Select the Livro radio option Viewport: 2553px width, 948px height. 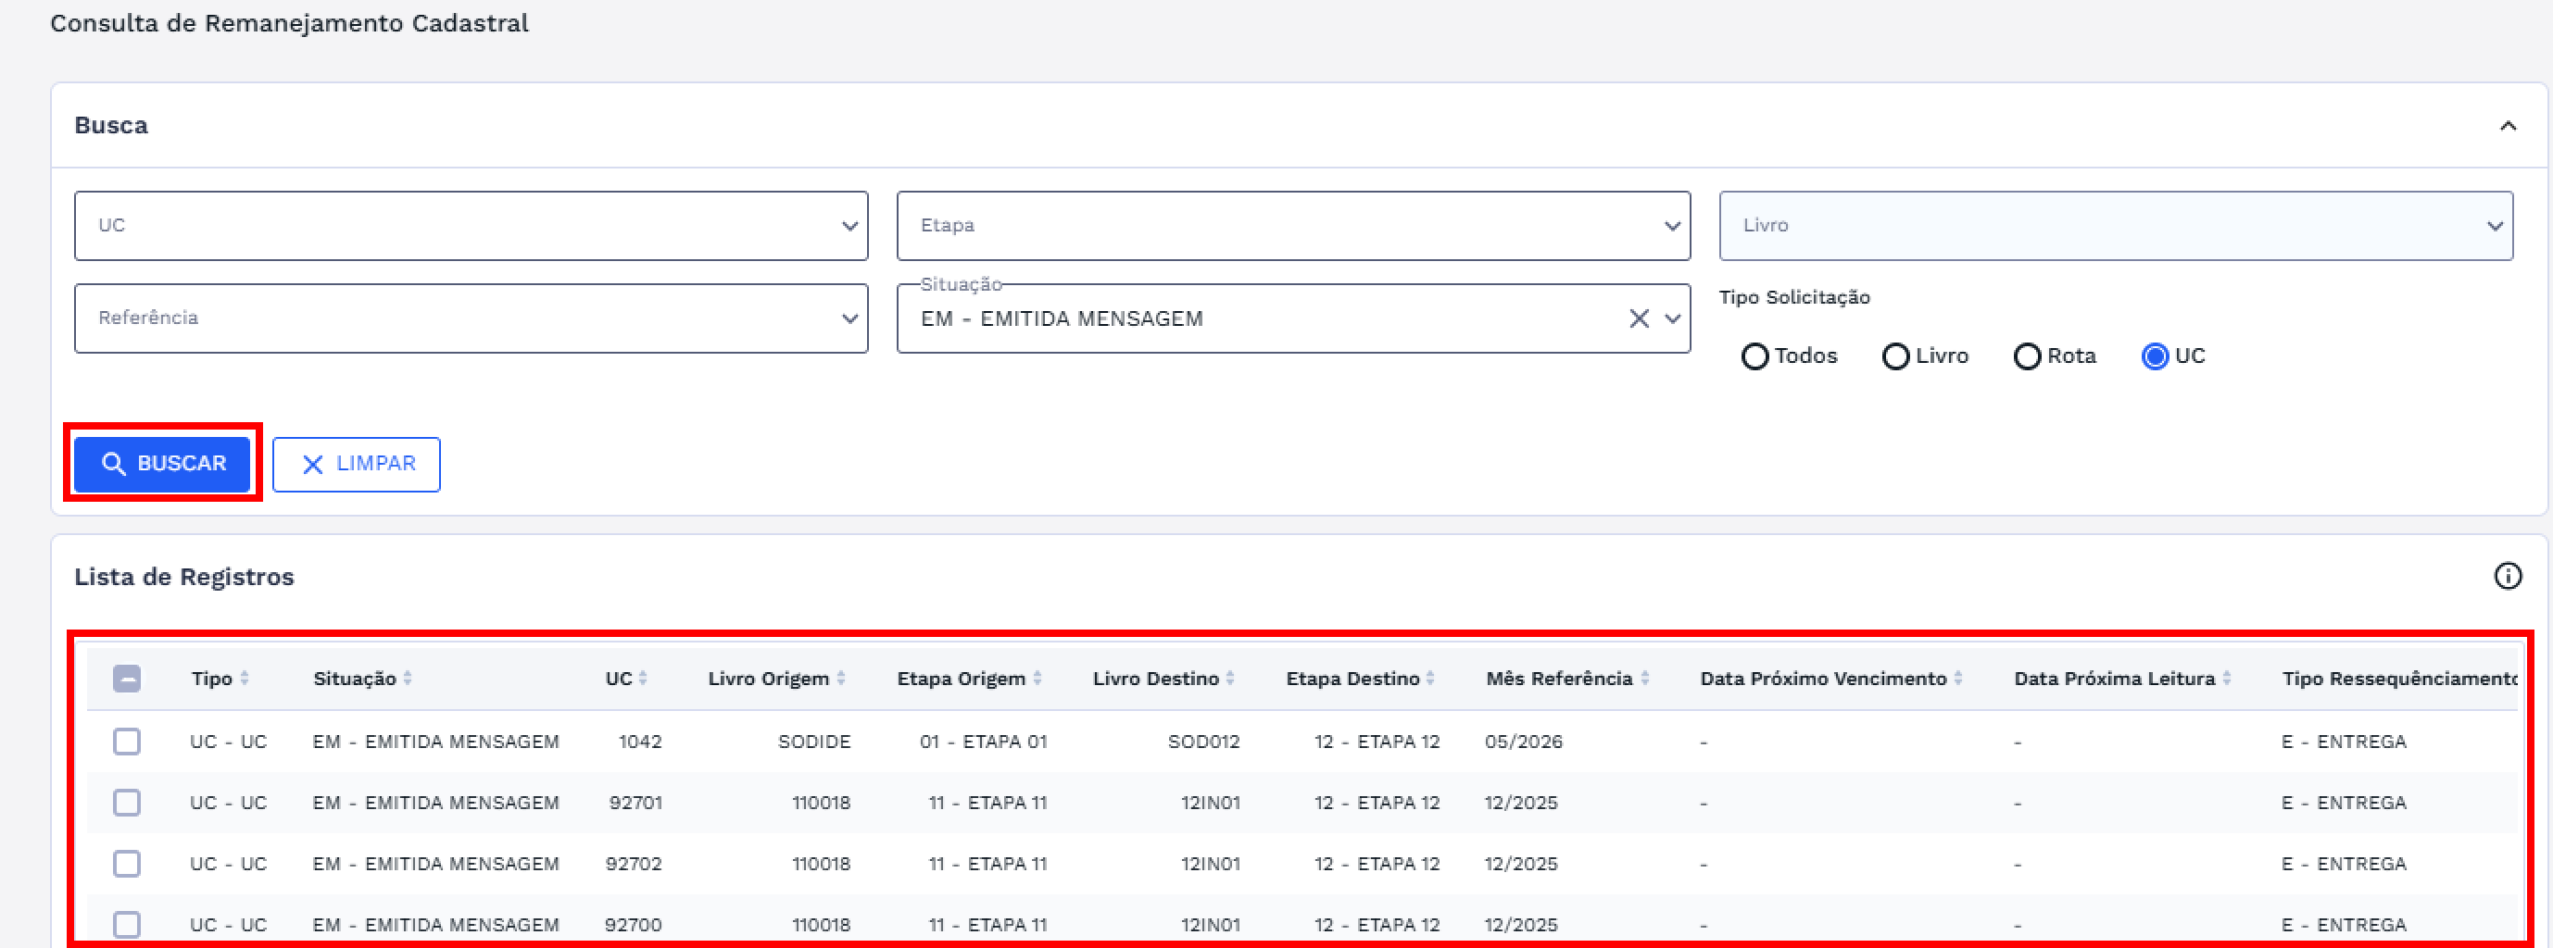click(x=1896, y=356)
